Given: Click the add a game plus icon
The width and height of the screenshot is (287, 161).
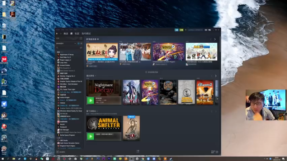Looking at the screenshot, I should click(x=57, y=152).
